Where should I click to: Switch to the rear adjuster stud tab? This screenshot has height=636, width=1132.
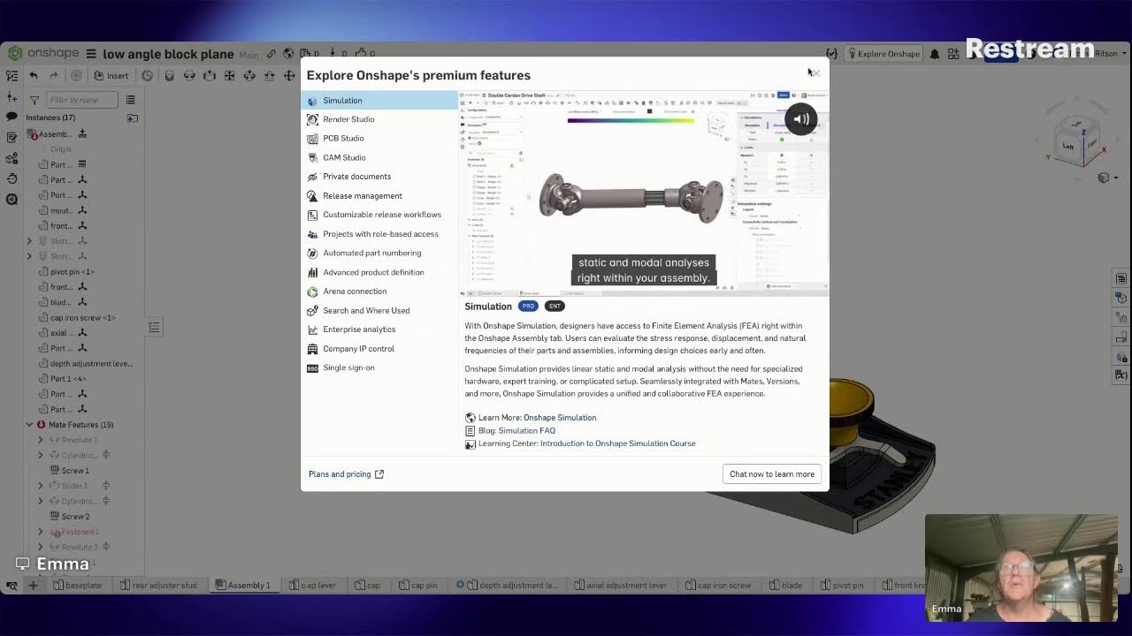(x=159, y=585)
